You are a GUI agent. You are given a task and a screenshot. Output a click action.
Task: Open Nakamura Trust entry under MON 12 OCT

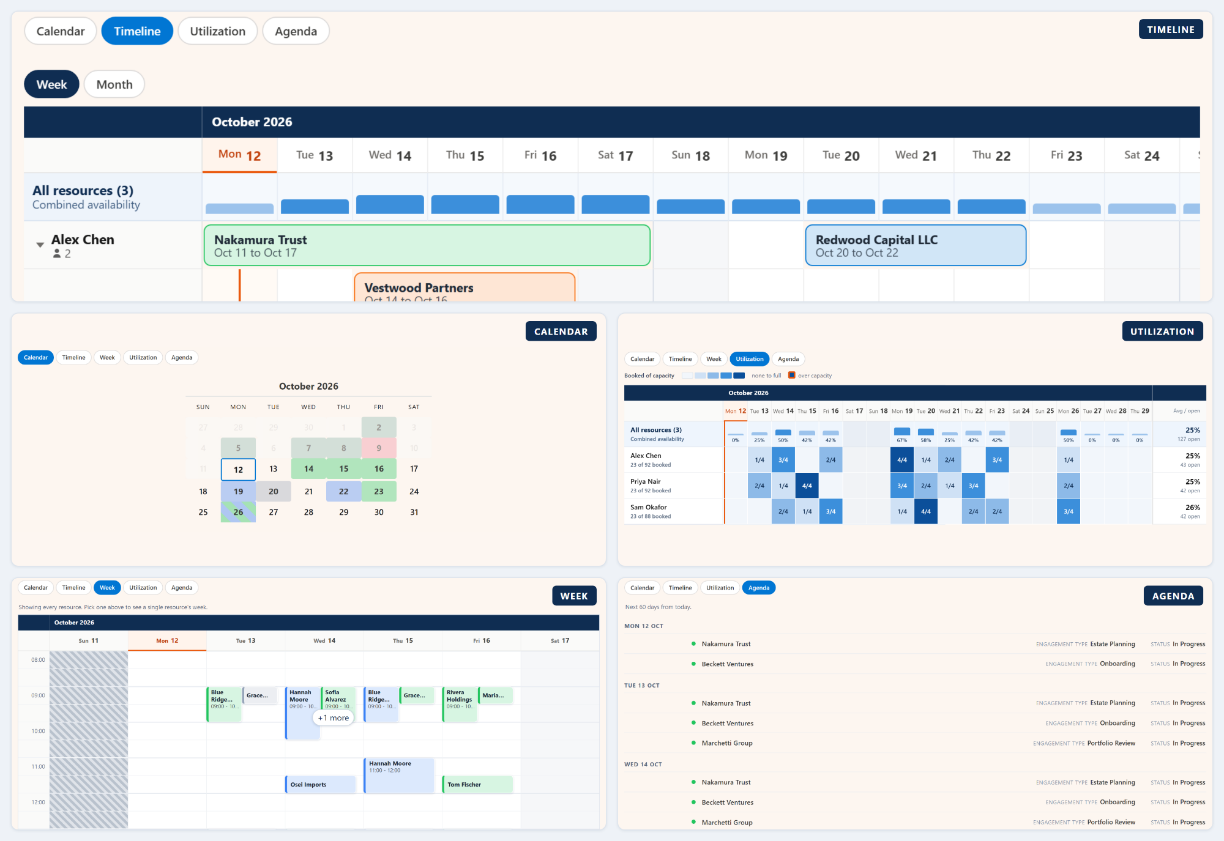(915, 644)
